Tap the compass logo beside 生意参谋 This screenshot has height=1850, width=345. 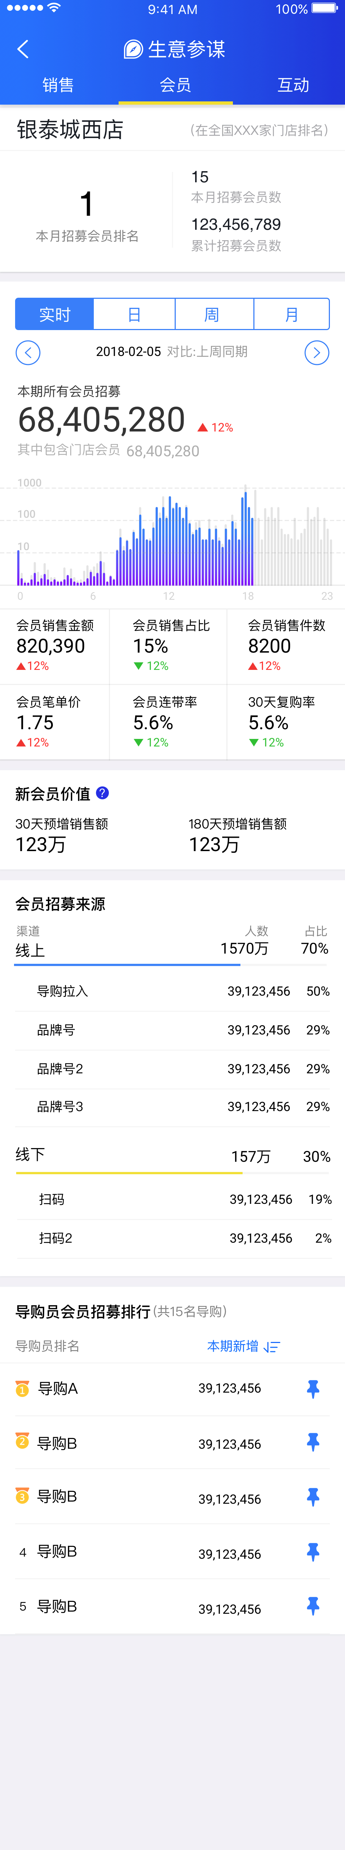133,49
